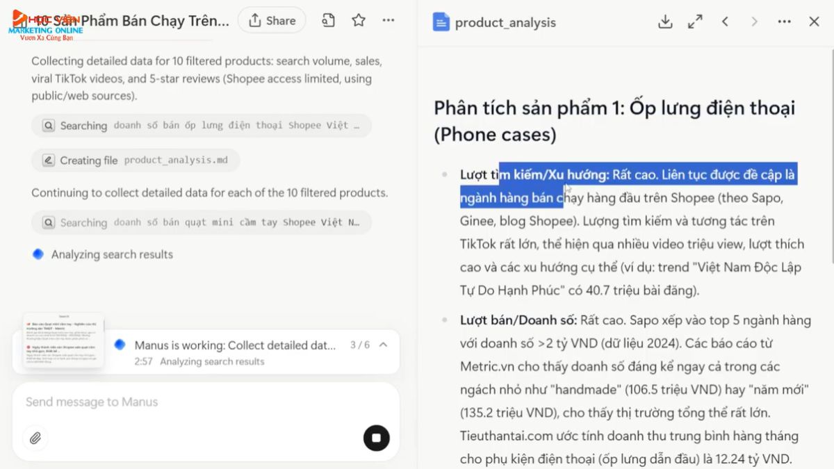Click the Send message to Manus input field
This screenshot has height=469, width=834.
tap(206, 402)
